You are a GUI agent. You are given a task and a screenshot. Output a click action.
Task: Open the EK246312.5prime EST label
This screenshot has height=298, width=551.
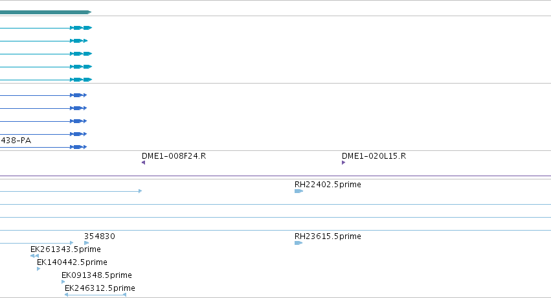pos(100,288)
